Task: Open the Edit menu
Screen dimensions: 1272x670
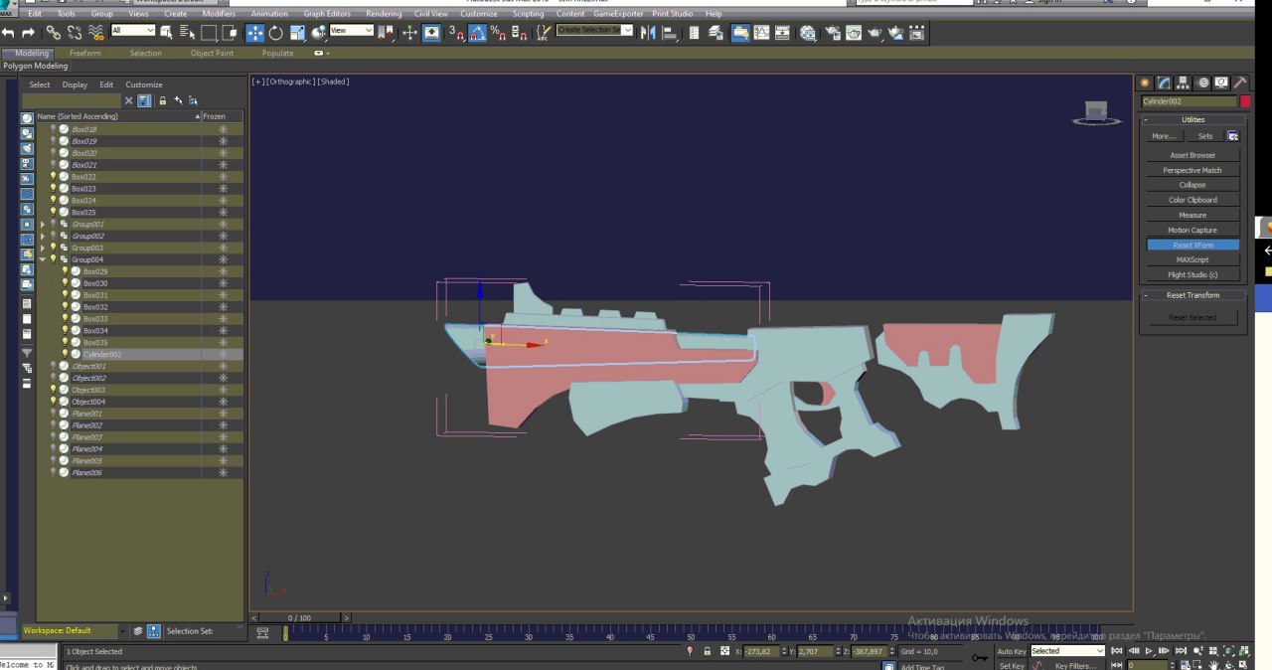Action: coord(35,14)
